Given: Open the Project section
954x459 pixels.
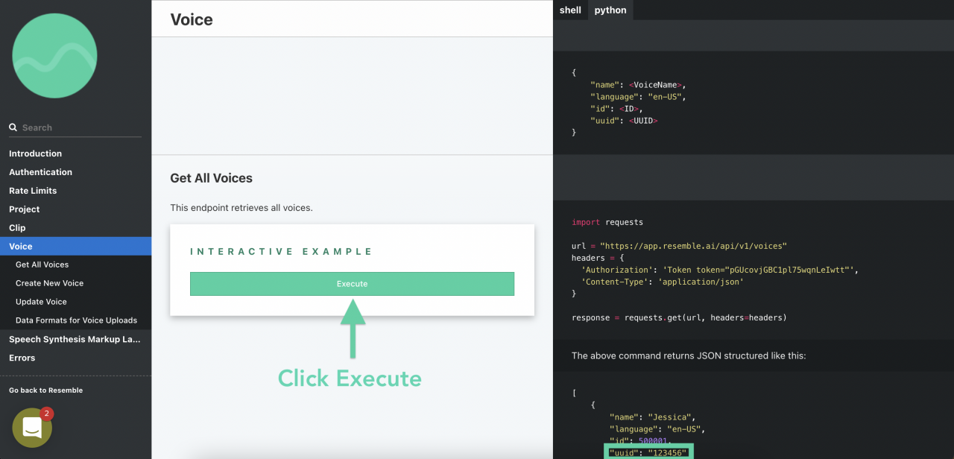Looking at the screenshot, I should (x=24, y=209).
